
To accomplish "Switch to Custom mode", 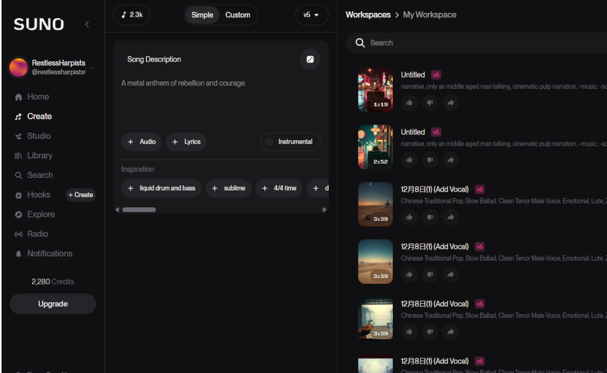I will (x=238, y=15).
